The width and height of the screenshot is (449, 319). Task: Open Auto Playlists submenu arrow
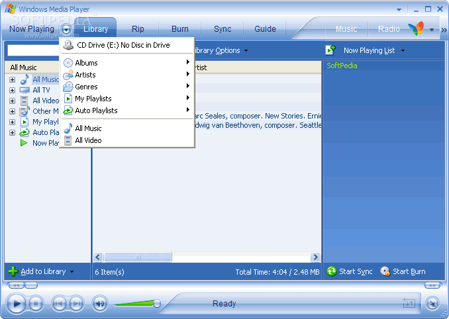(188, 110)
